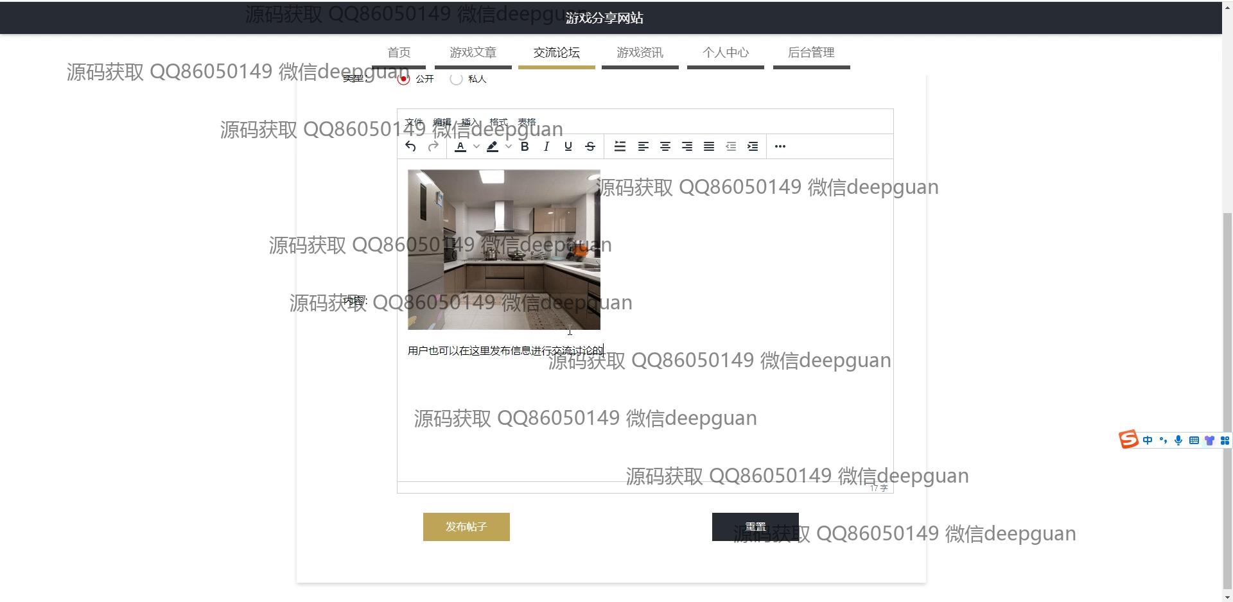Increase indent of paragraph

[x=753, y=146]
